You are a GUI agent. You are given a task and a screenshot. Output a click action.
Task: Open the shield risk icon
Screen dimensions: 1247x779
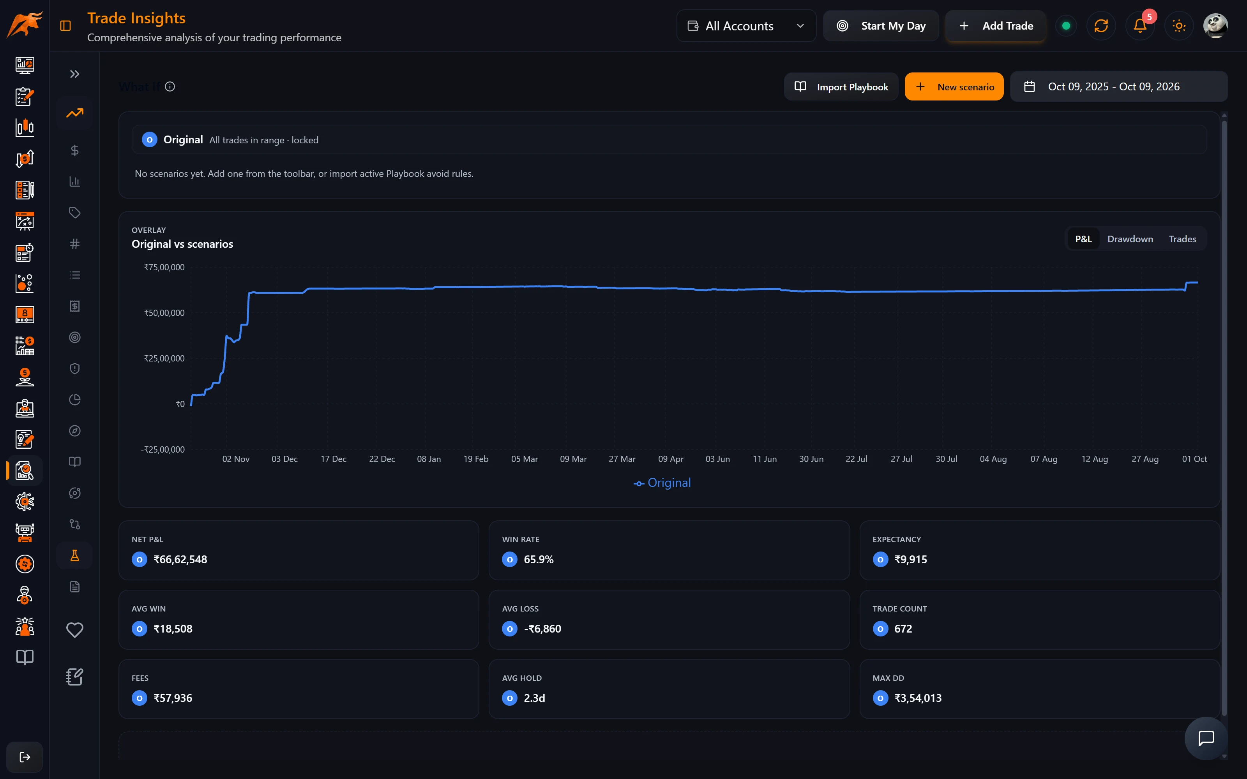pyautogui.click(x=75, y=368)
